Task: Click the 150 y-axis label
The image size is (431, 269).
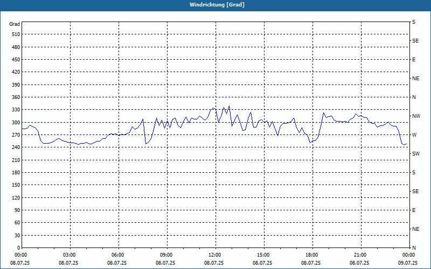Action: pos(16,185)
